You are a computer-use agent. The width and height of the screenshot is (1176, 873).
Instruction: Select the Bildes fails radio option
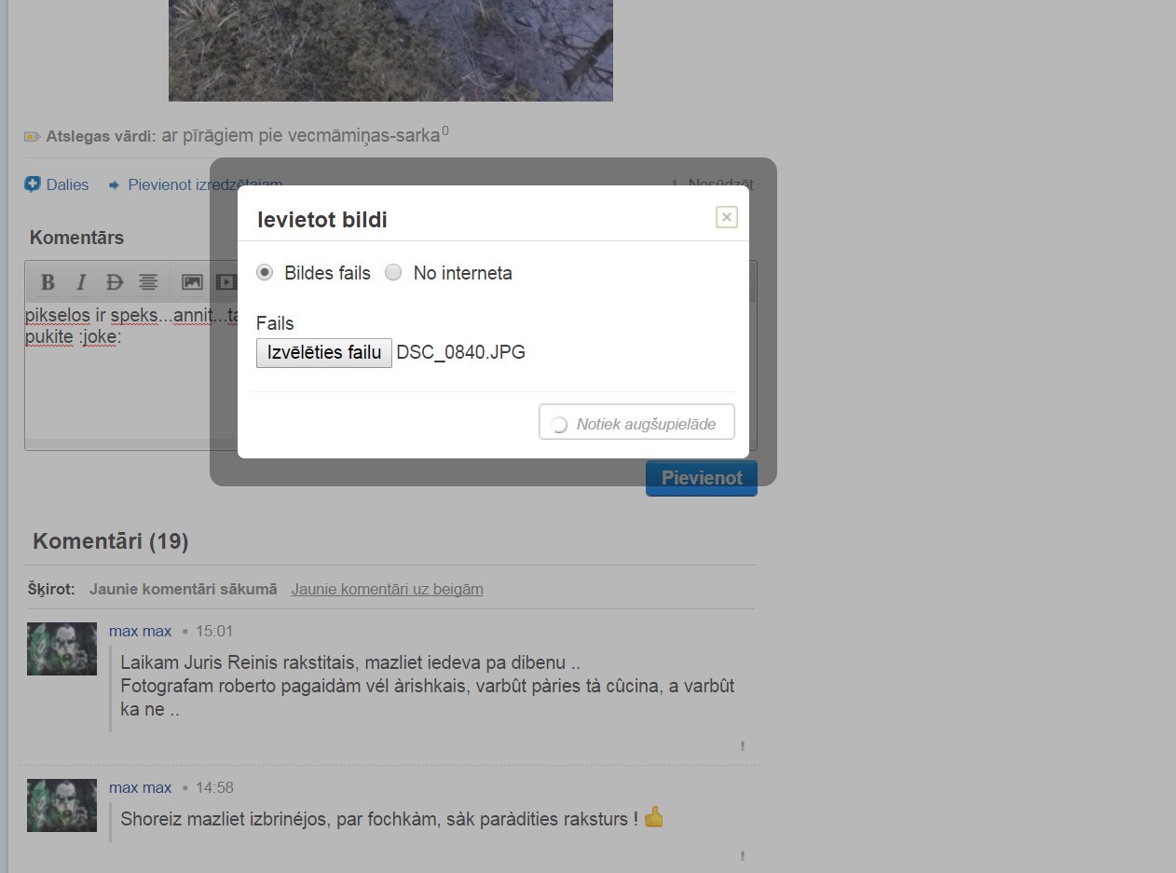pos(266,272)
